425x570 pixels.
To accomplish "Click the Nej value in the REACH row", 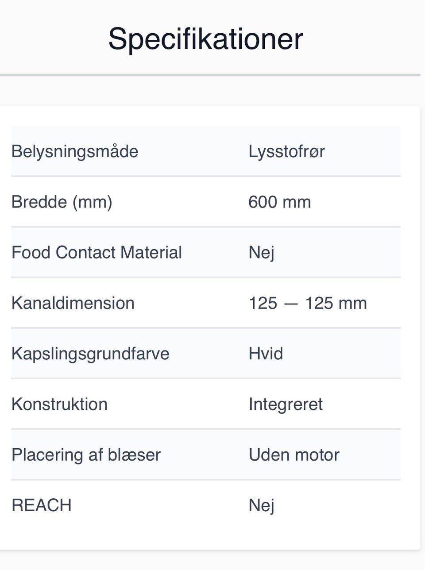I will [261, 505].
